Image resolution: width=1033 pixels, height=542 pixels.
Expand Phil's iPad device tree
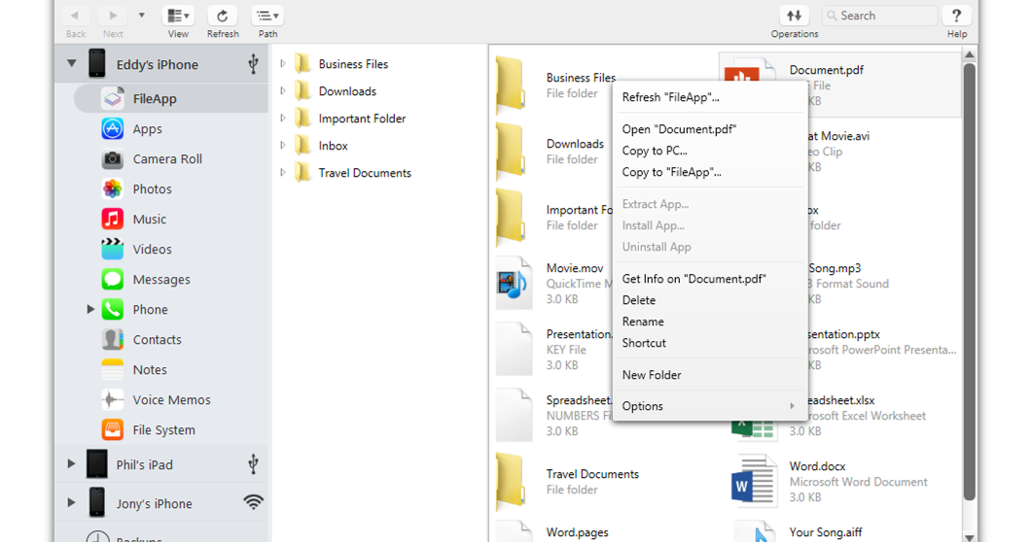[x=71, y=463]
